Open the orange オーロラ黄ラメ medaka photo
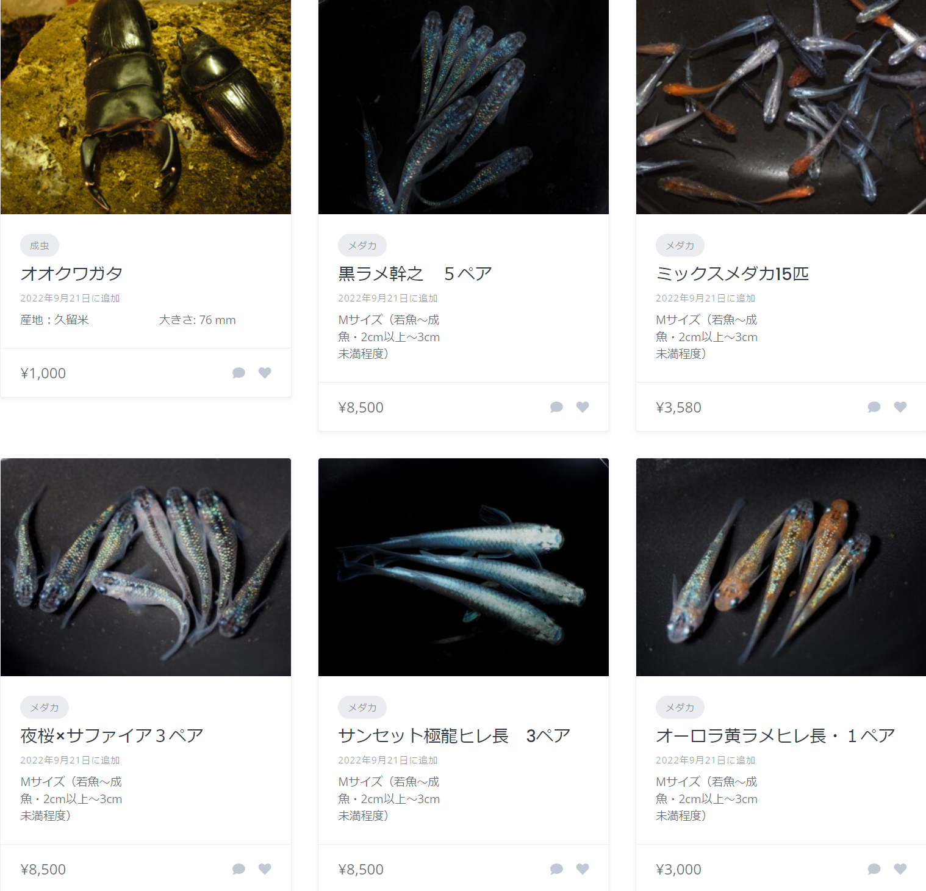 (781, 567)
